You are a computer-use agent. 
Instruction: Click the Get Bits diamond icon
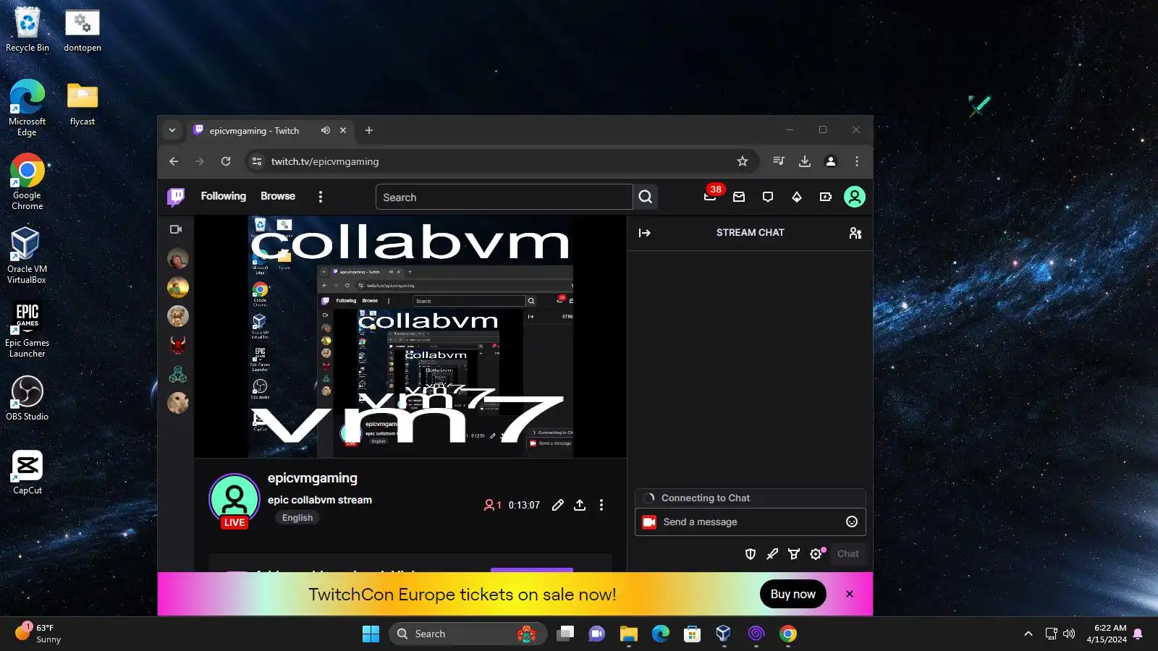(797, 197)
